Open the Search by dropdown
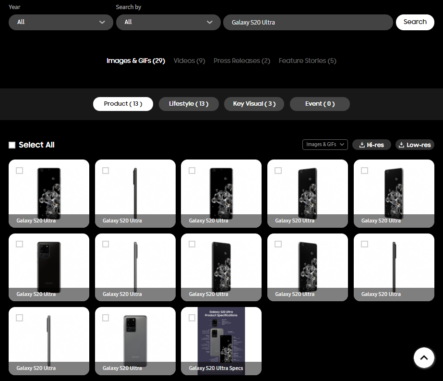Viewport: 443px width, 381px height. 168,22
